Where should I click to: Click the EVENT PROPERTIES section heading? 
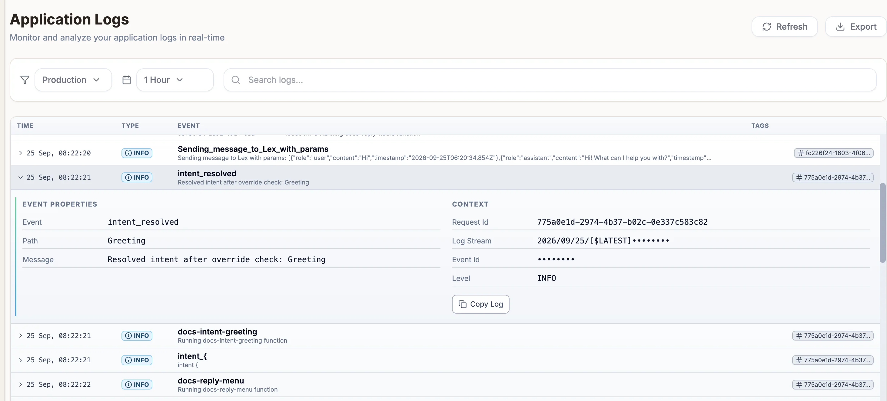point(60,204)
